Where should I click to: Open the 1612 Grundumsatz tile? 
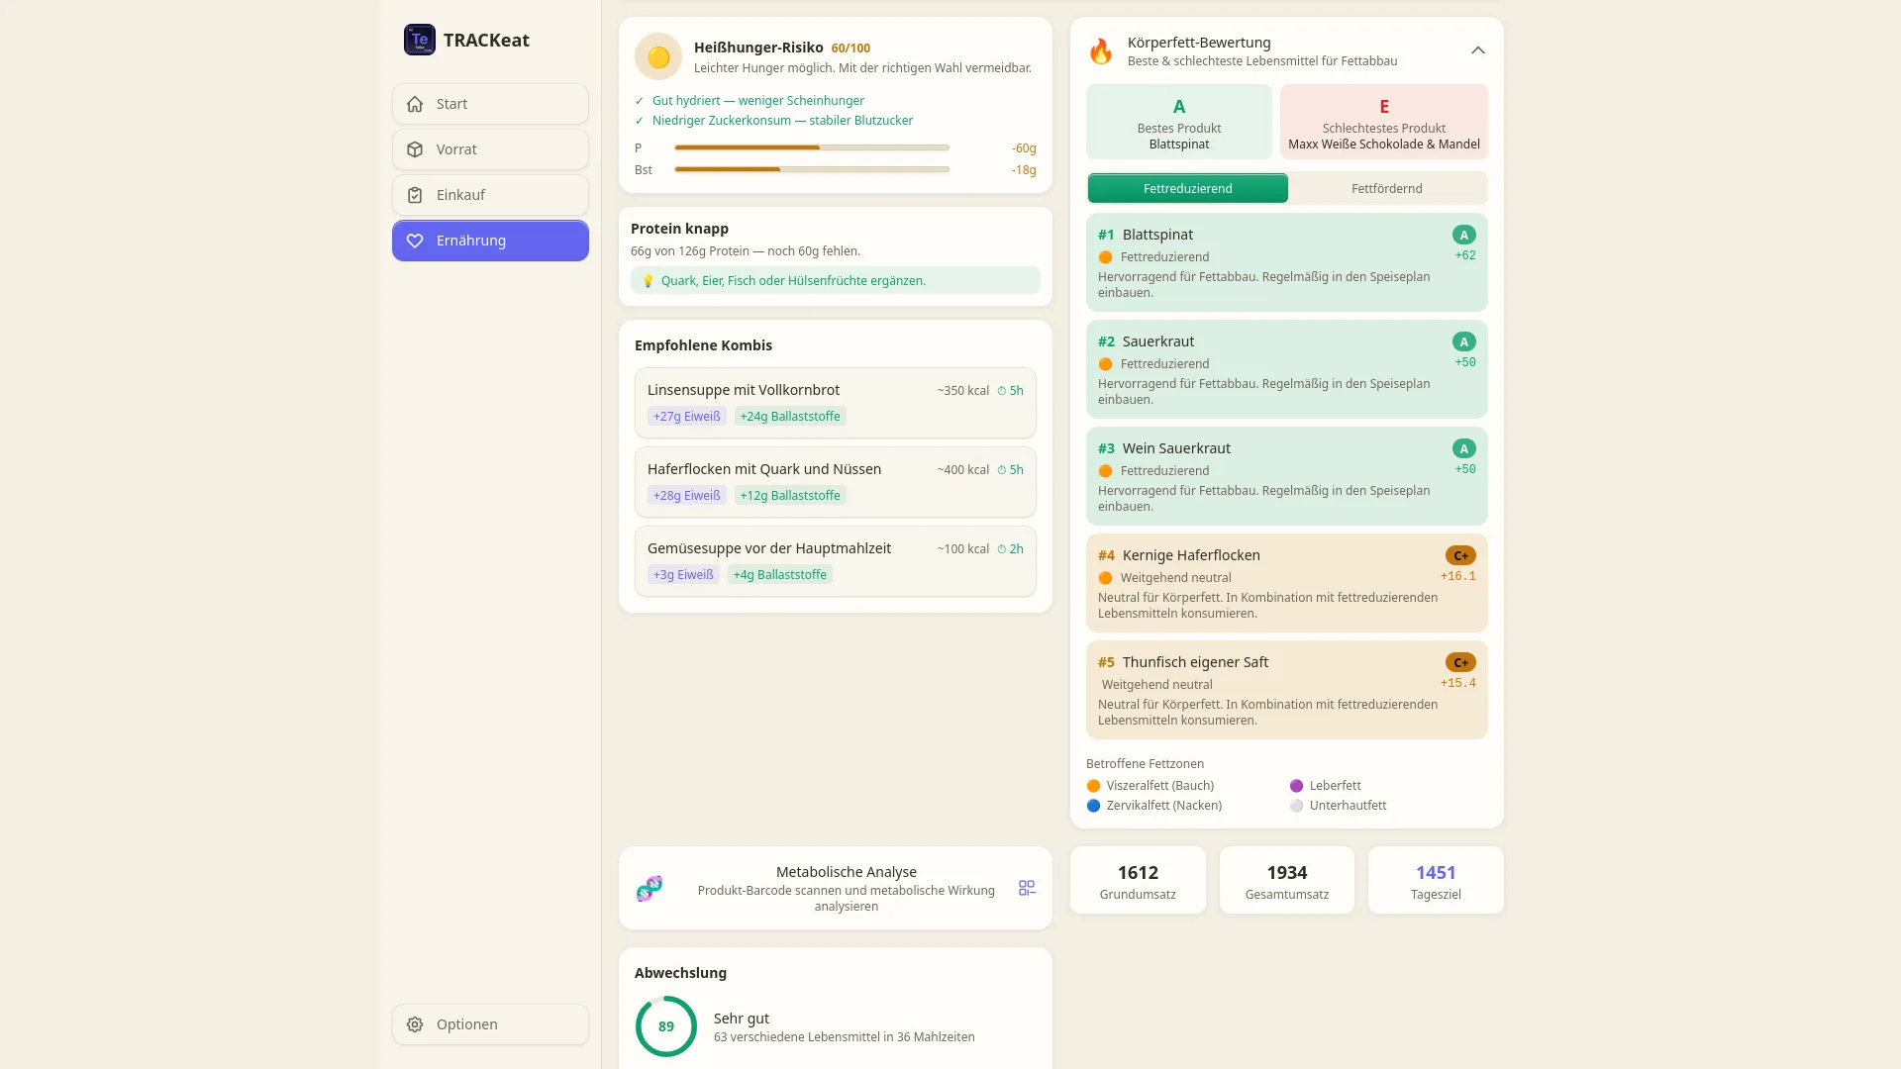1138,880
